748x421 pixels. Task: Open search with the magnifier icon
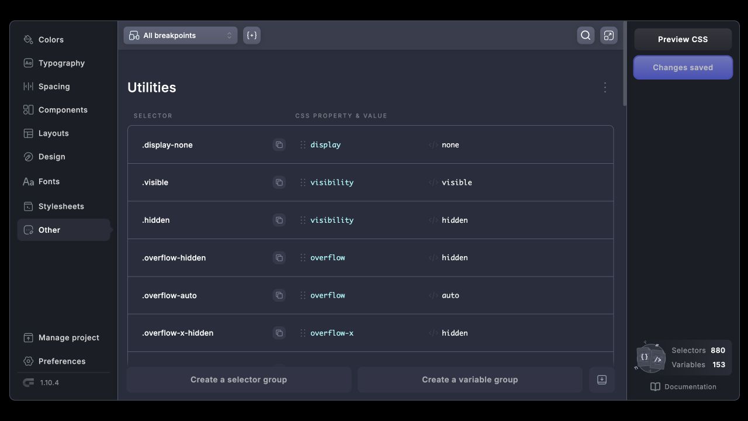coord(586,35)
